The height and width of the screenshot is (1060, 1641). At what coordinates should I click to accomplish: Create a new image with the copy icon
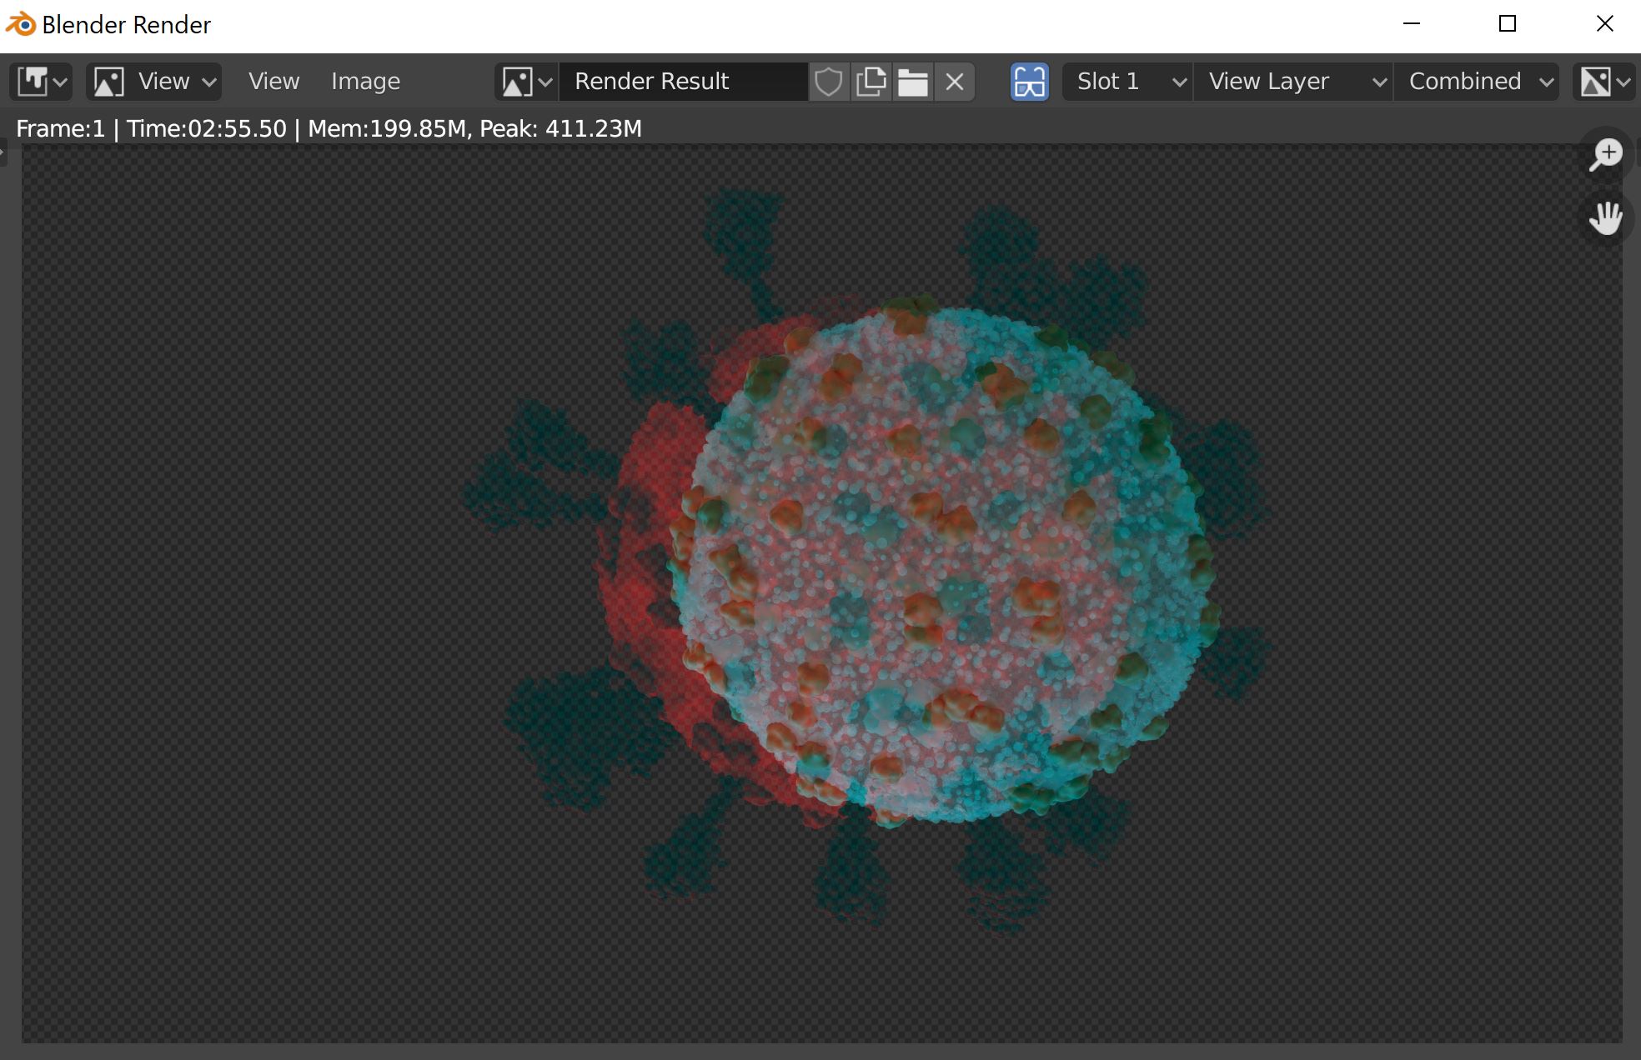(x=872, y=81)
